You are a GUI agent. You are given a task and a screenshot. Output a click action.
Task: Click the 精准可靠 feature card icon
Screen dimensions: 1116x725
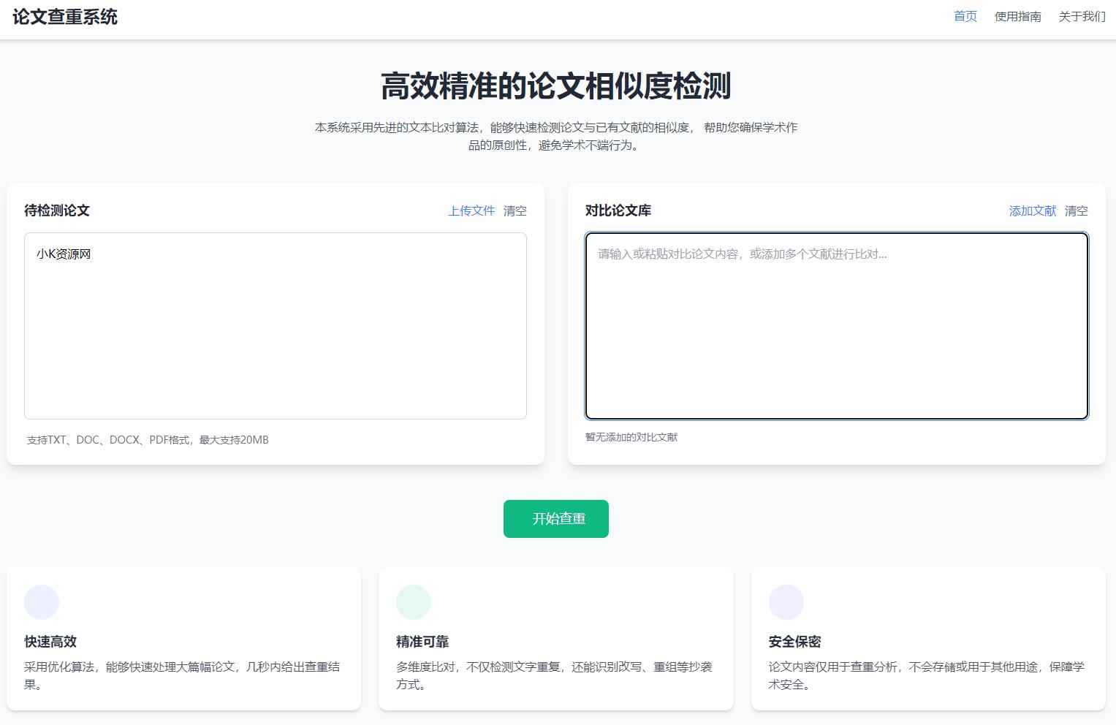tap(414, 601)
